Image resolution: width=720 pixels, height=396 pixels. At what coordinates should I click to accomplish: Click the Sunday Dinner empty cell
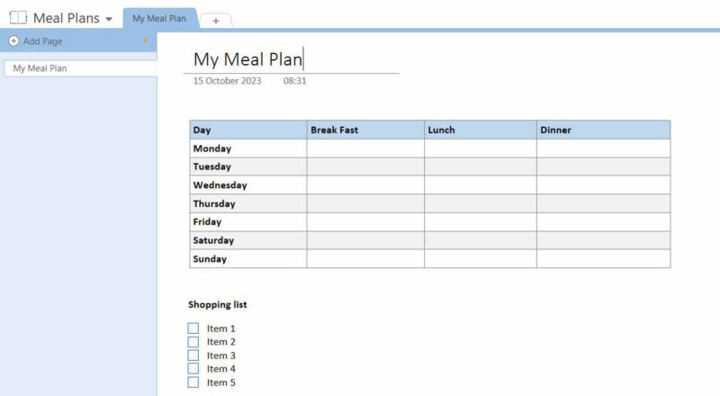tap(603, 258)
